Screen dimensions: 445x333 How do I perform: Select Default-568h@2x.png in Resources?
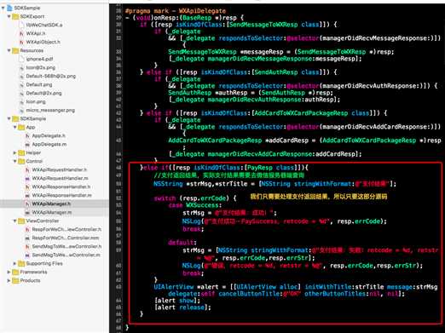(51, 76)
